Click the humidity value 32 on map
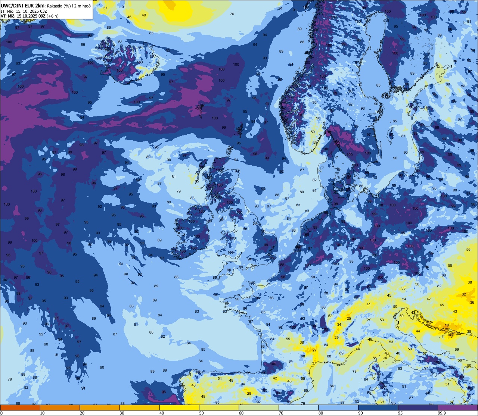This screenshot has width=478, height=416. click(x=464, y=294)
